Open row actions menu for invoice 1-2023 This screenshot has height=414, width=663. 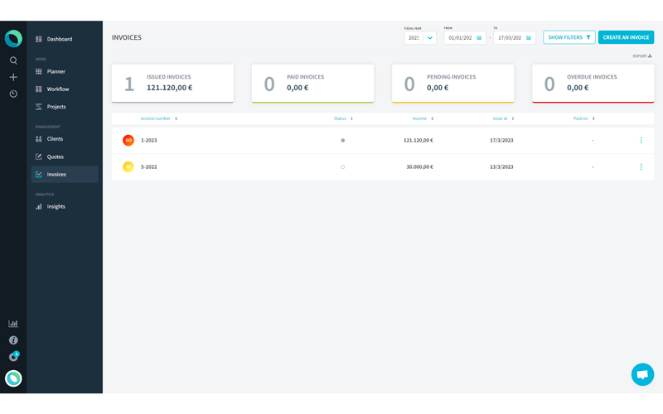click(641, 140)
